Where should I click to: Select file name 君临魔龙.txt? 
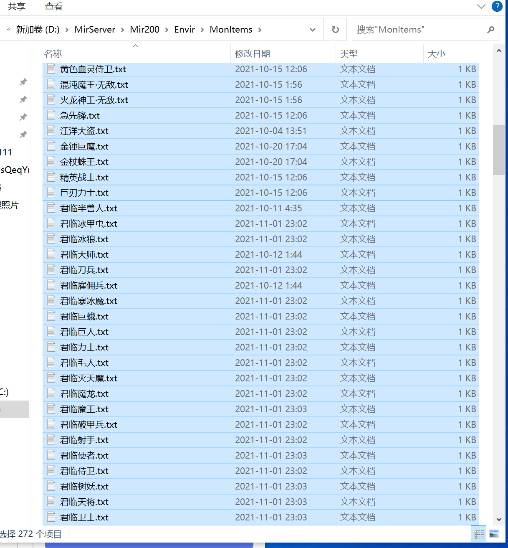(84, 393)
